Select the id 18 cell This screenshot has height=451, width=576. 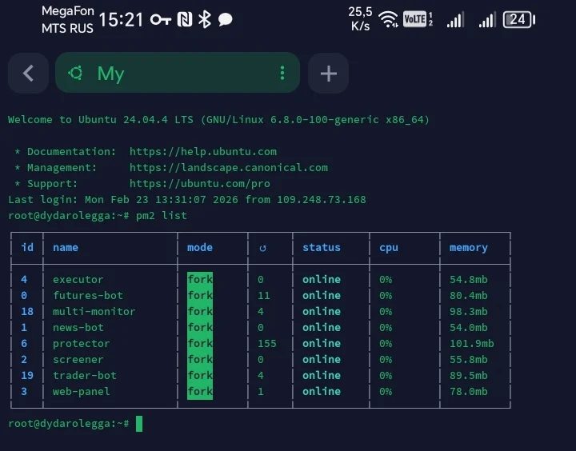[27, 311]
